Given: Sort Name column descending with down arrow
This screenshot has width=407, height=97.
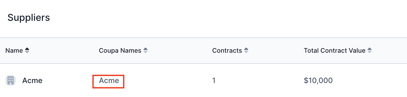Looking at the screenshot, I should pyautogui.click(x=27, y=52).
